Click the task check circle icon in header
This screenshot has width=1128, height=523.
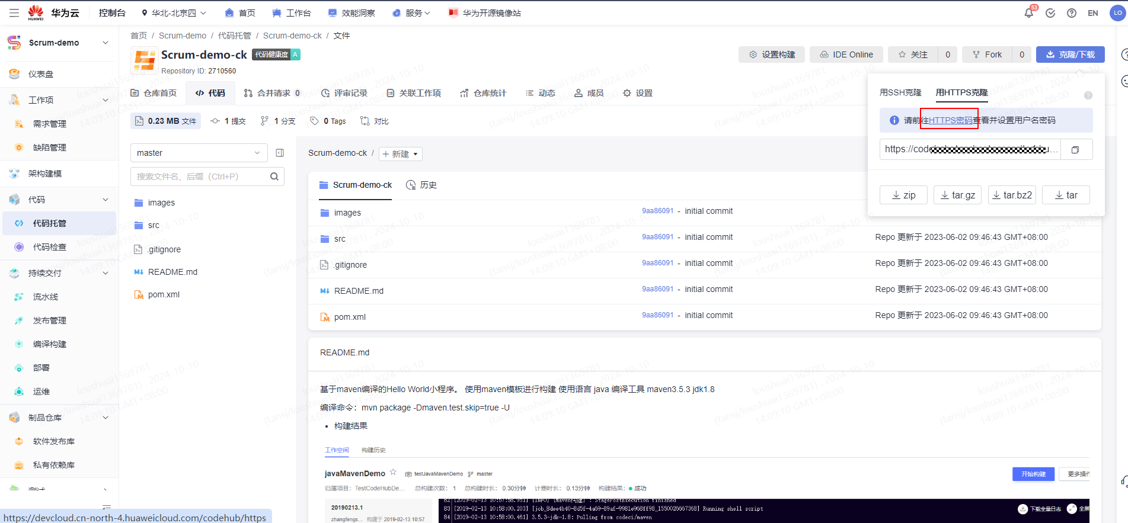pos(1050,13)
